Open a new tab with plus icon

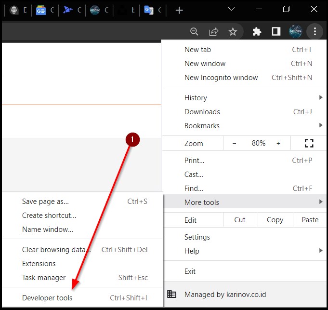pos(179,10)
